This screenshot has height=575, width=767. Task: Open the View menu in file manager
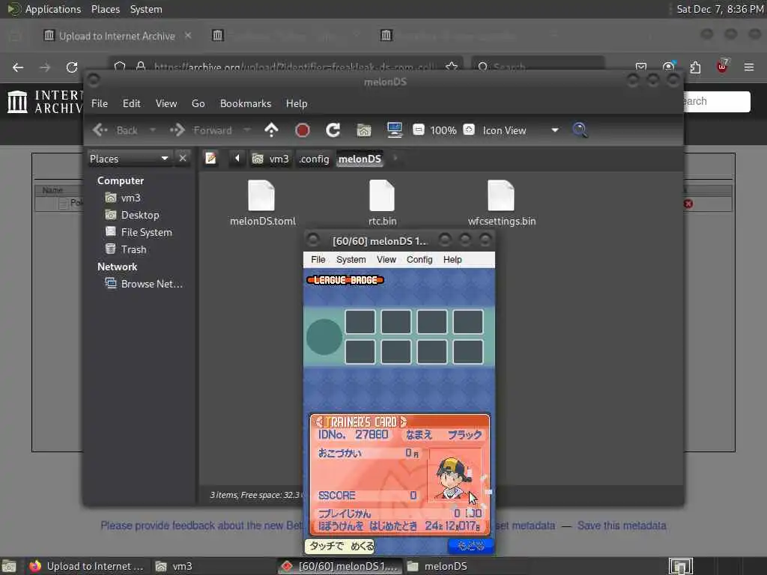[x=166, y=103]
